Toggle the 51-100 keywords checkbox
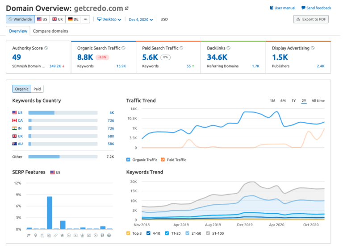343x248 pixels. tap(208, 233)
